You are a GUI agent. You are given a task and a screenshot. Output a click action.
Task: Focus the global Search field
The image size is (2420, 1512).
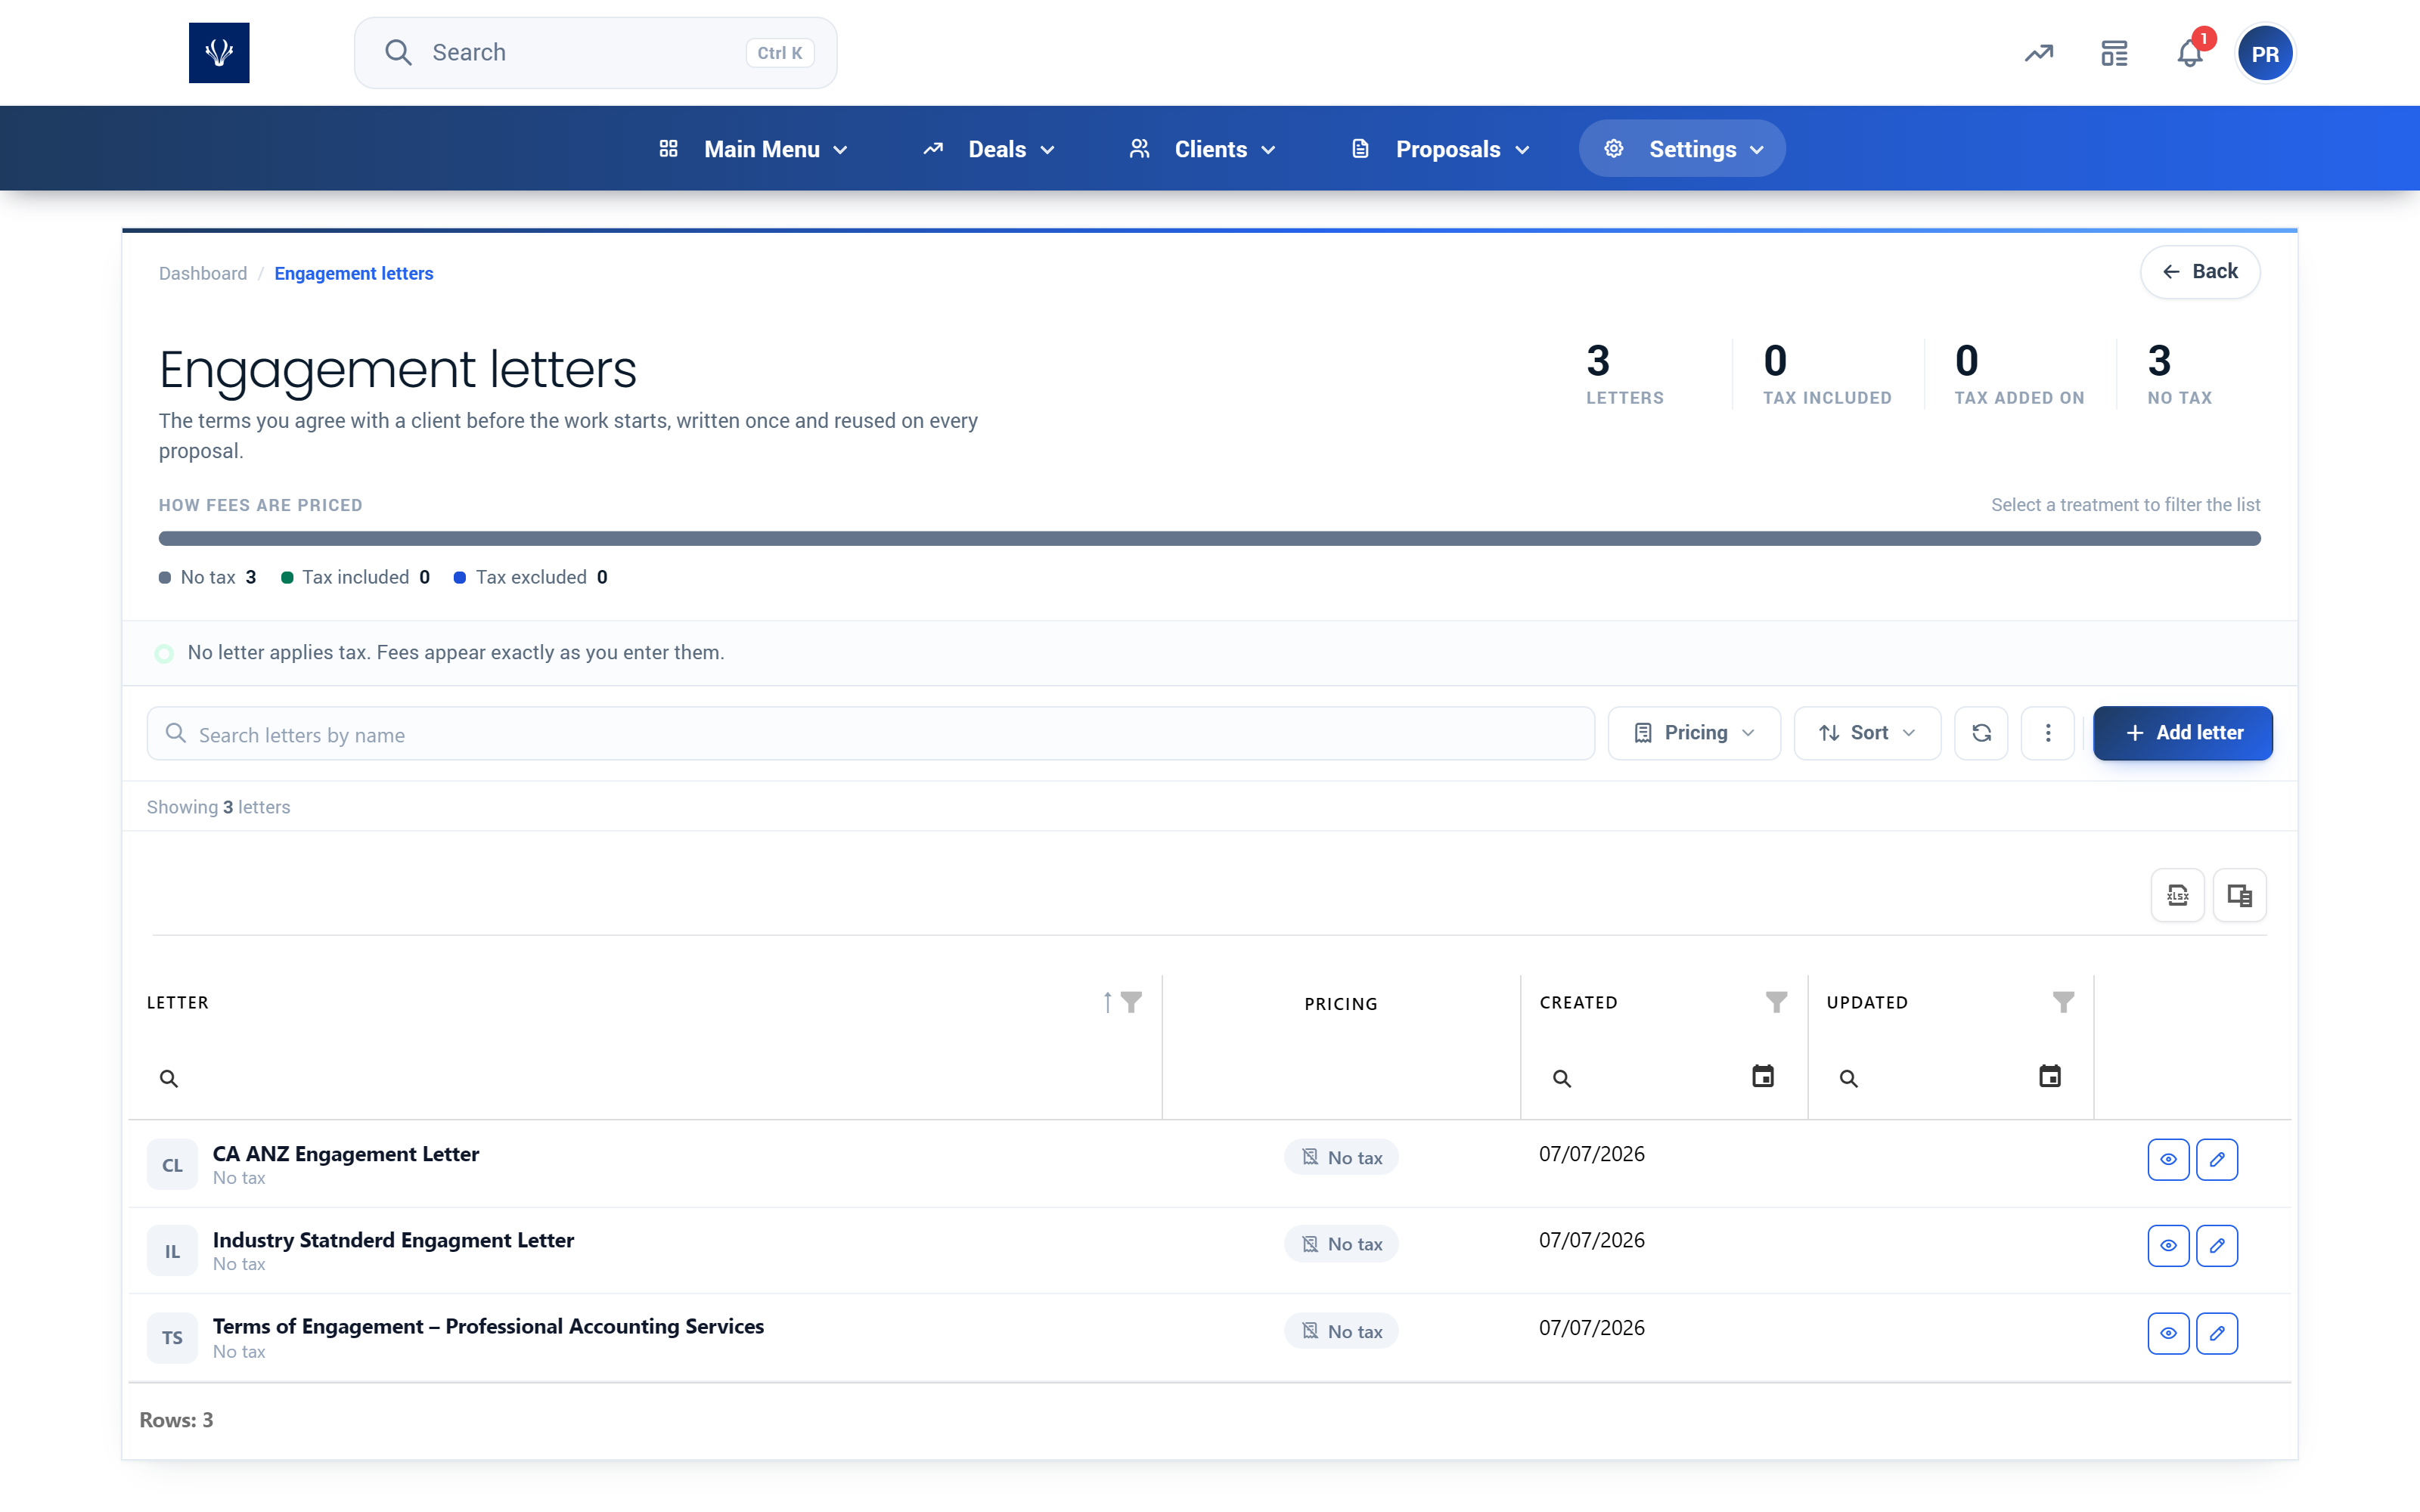pos(596,53)
